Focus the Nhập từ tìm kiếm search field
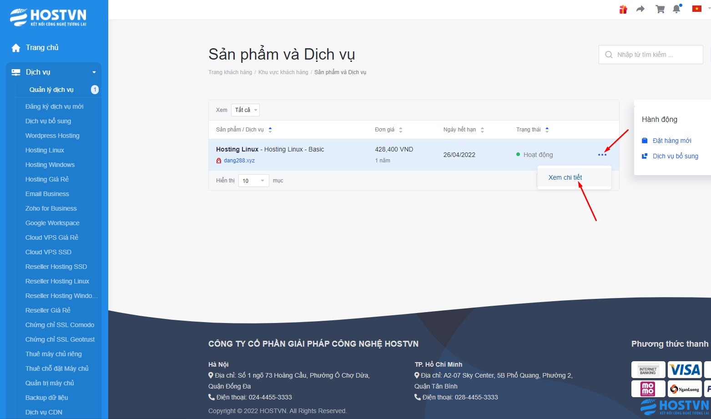Image resolution: width=711 pixels, height=419 pixels. 651,55
